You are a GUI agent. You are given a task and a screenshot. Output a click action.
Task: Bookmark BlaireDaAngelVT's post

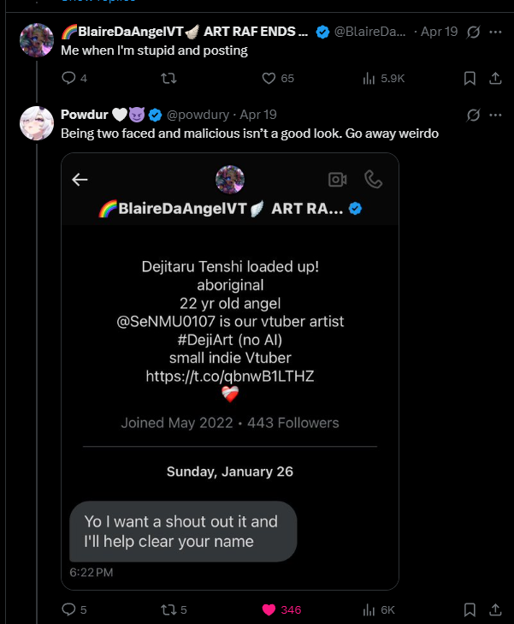470,78
